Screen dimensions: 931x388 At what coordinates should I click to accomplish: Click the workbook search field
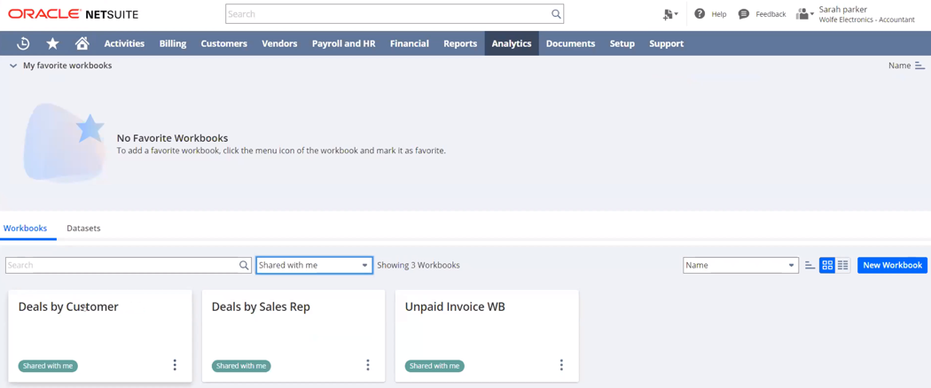pos(122,265)
